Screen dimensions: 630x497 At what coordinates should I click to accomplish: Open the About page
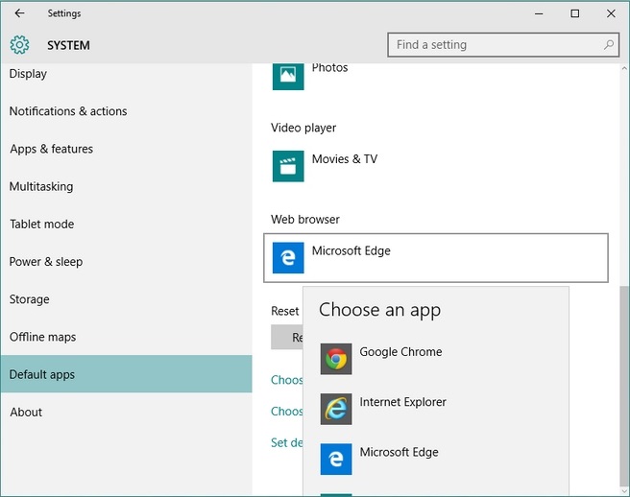click(126, 413)
